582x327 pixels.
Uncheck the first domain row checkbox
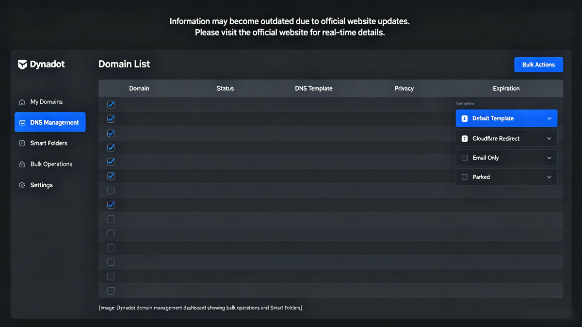[x=111, y=104]
